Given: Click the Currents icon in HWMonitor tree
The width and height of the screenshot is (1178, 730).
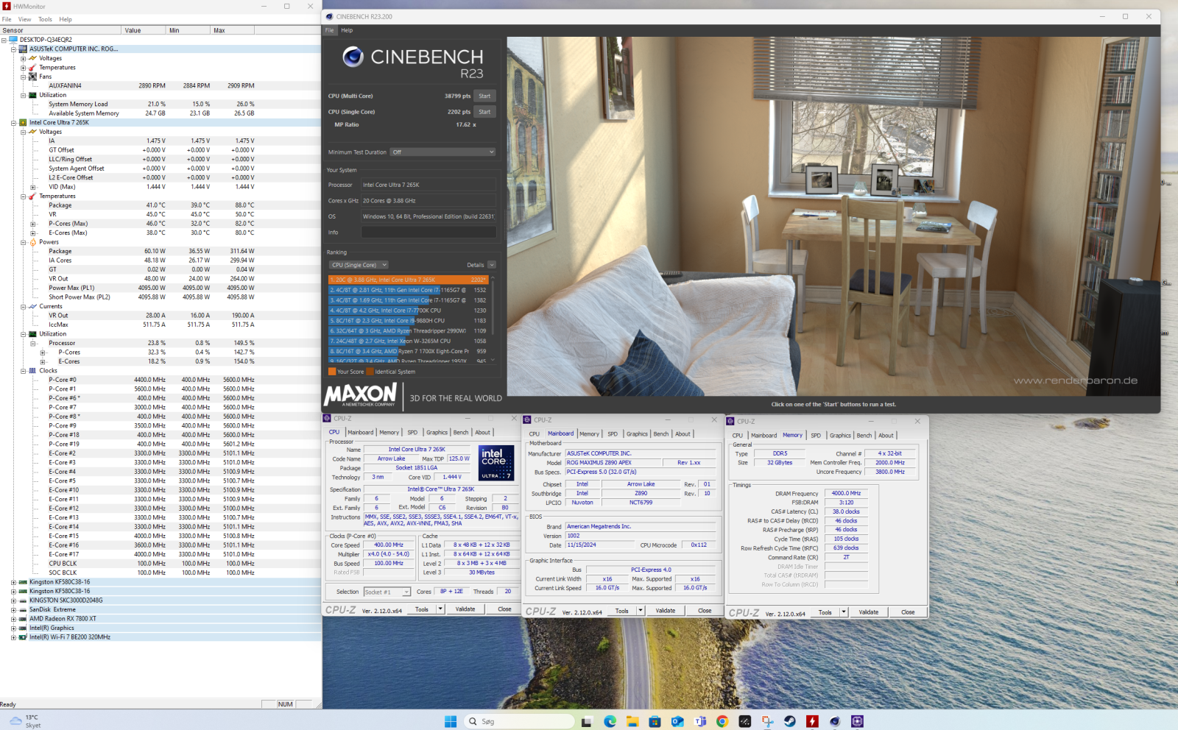Looking at the screenshot, I should [32, 306].
